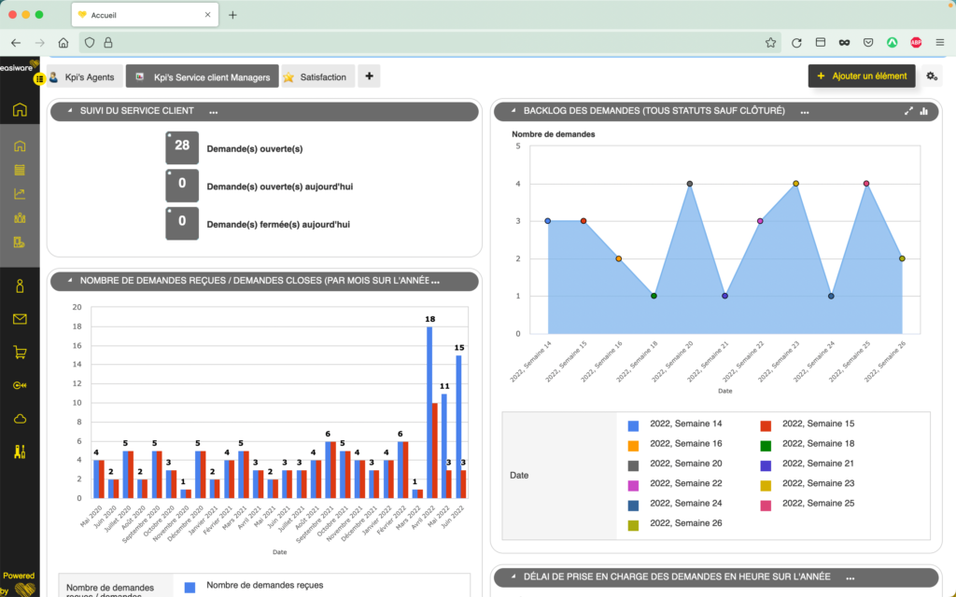Select the line chart sidebar icon

point(20,194)
